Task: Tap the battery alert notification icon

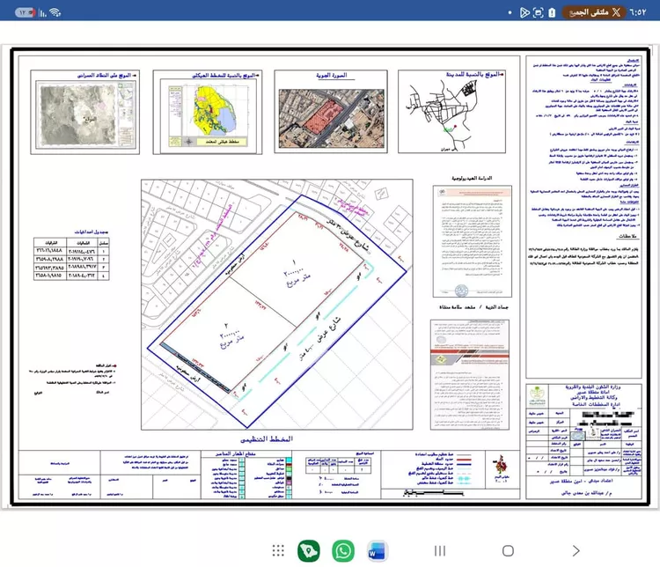Action: (x=552, y=12)
